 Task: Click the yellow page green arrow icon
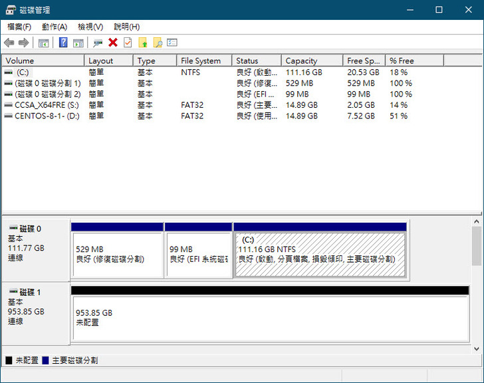143,43
